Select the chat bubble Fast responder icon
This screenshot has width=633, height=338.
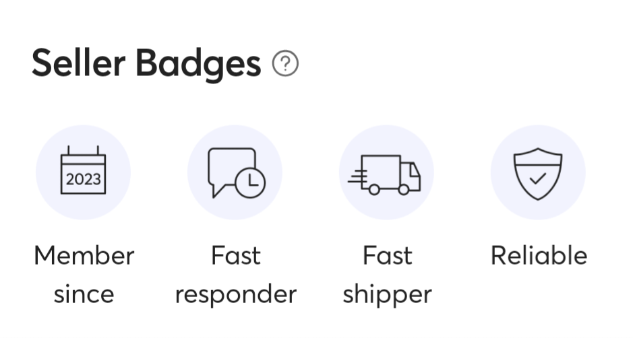click(235, 172)
